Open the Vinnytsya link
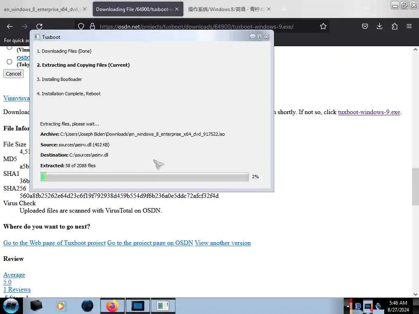The height and width of the screenshot is (314, 419). [16, 98]
